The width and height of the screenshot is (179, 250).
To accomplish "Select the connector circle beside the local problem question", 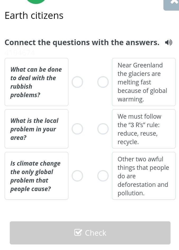I will [77, 129].
